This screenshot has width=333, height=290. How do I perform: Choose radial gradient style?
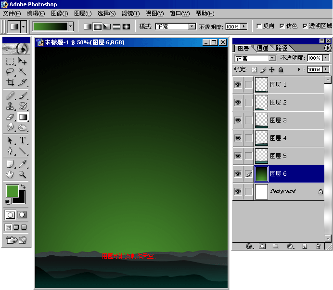point(97,26)
